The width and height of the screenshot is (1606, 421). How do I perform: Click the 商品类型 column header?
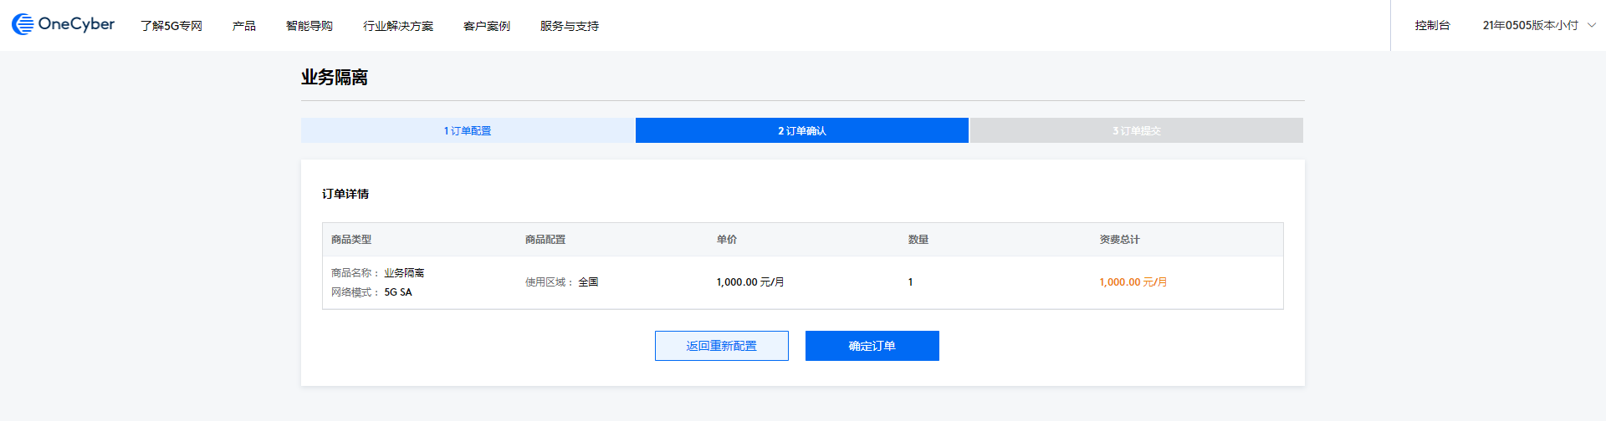[351, 240]
